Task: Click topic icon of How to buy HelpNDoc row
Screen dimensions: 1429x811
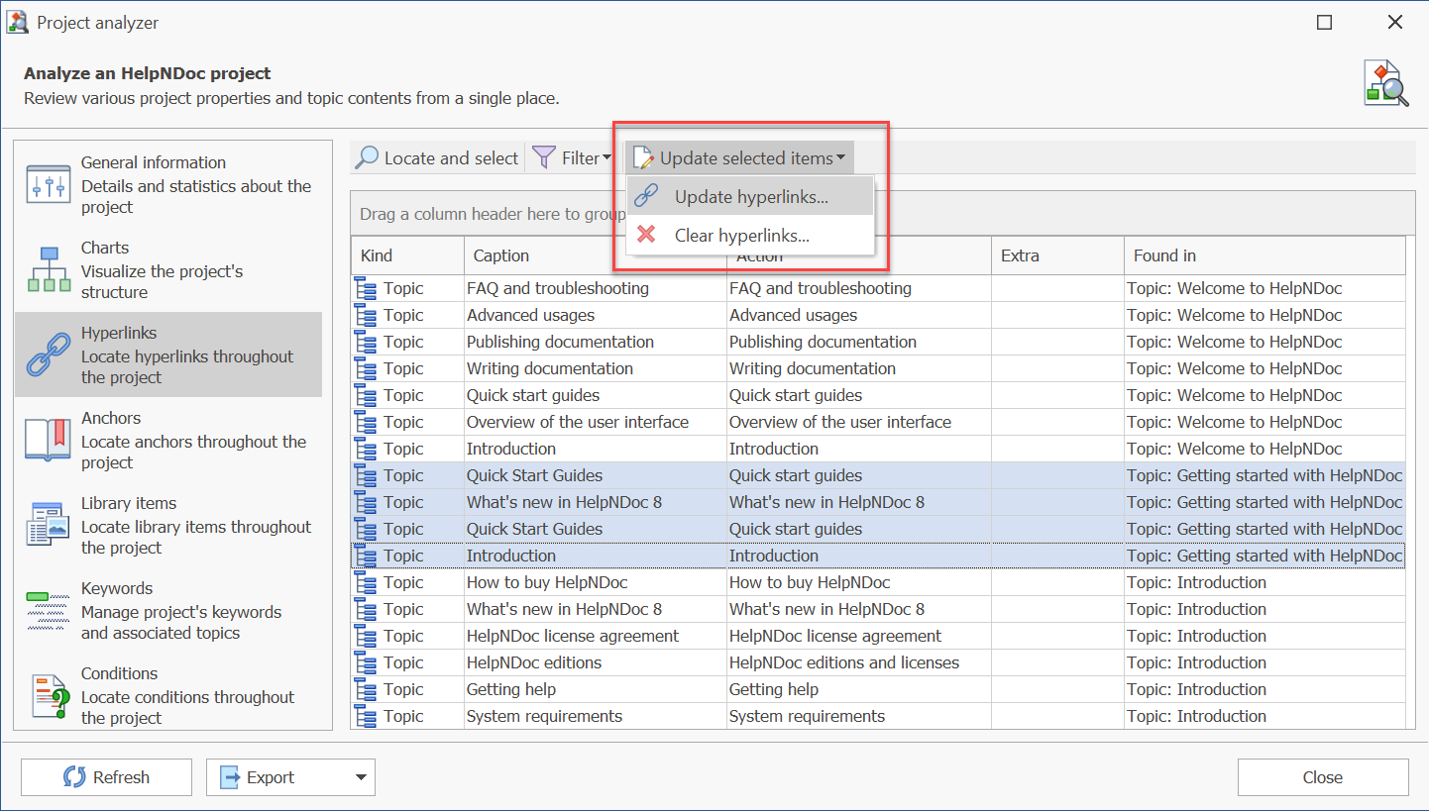Action: pyautogui.click(x=366, y=583)
